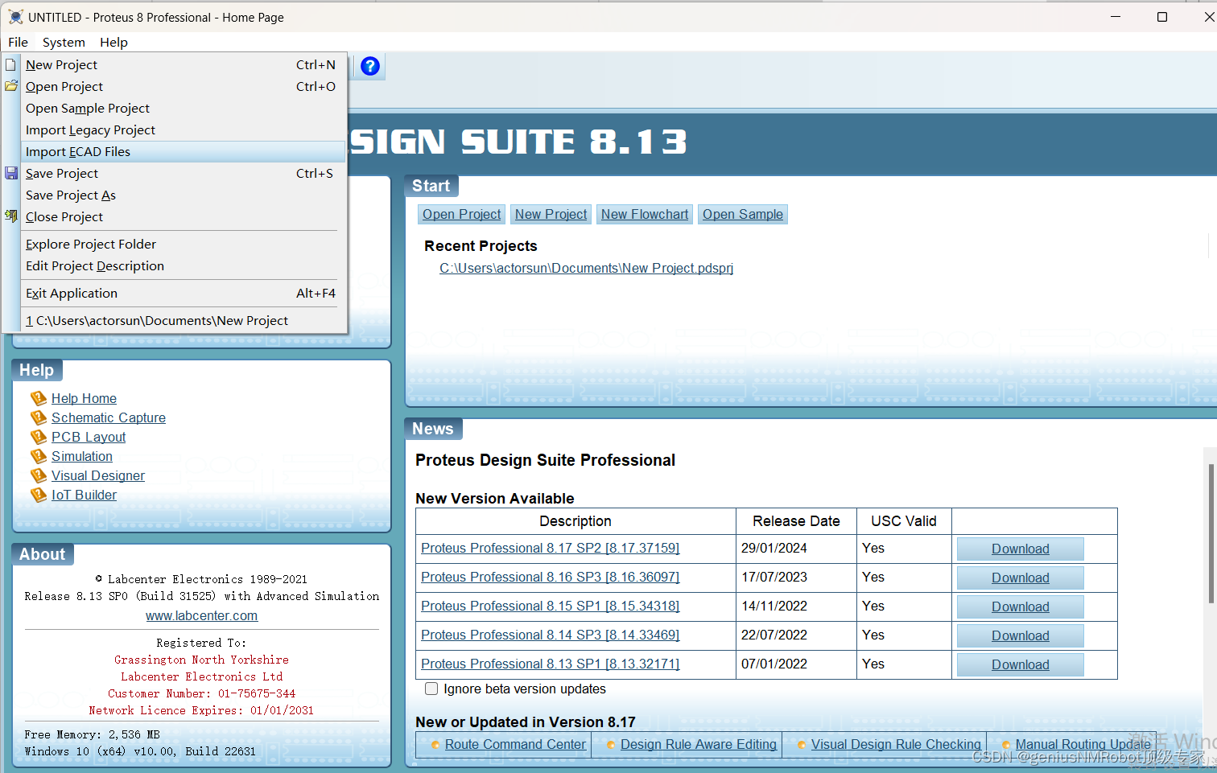The height and width of the screenshot is (773, 1217).
Task: Download Proteus 8.13 SP1
Action: click(1020, 664)
